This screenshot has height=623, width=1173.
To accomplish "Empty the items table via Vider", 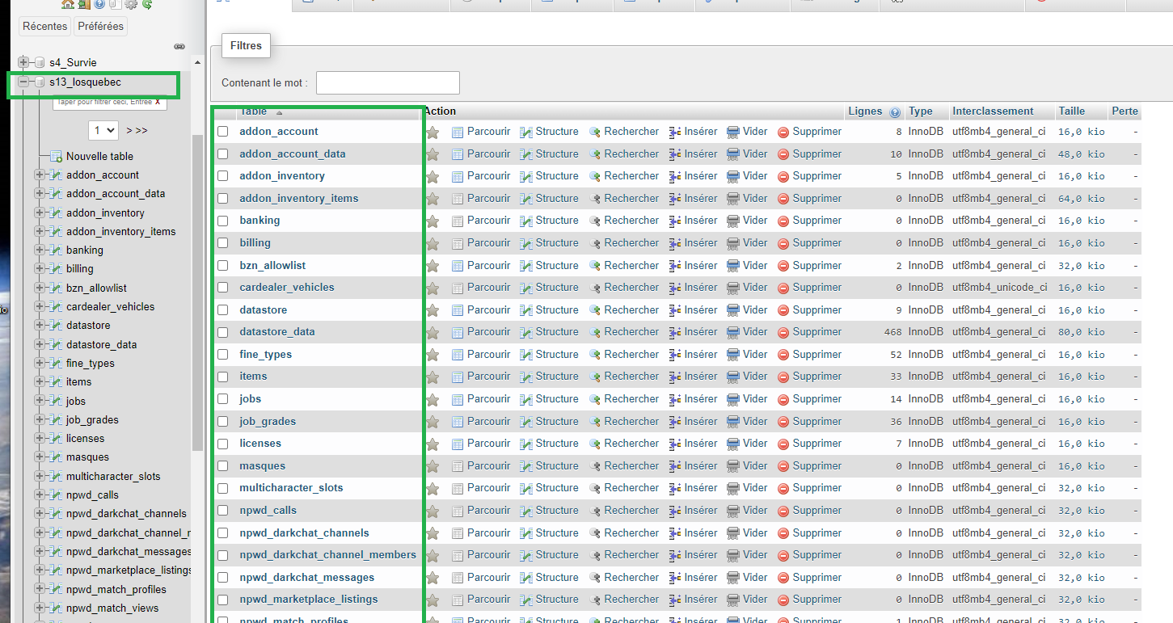I will point(748,376).
